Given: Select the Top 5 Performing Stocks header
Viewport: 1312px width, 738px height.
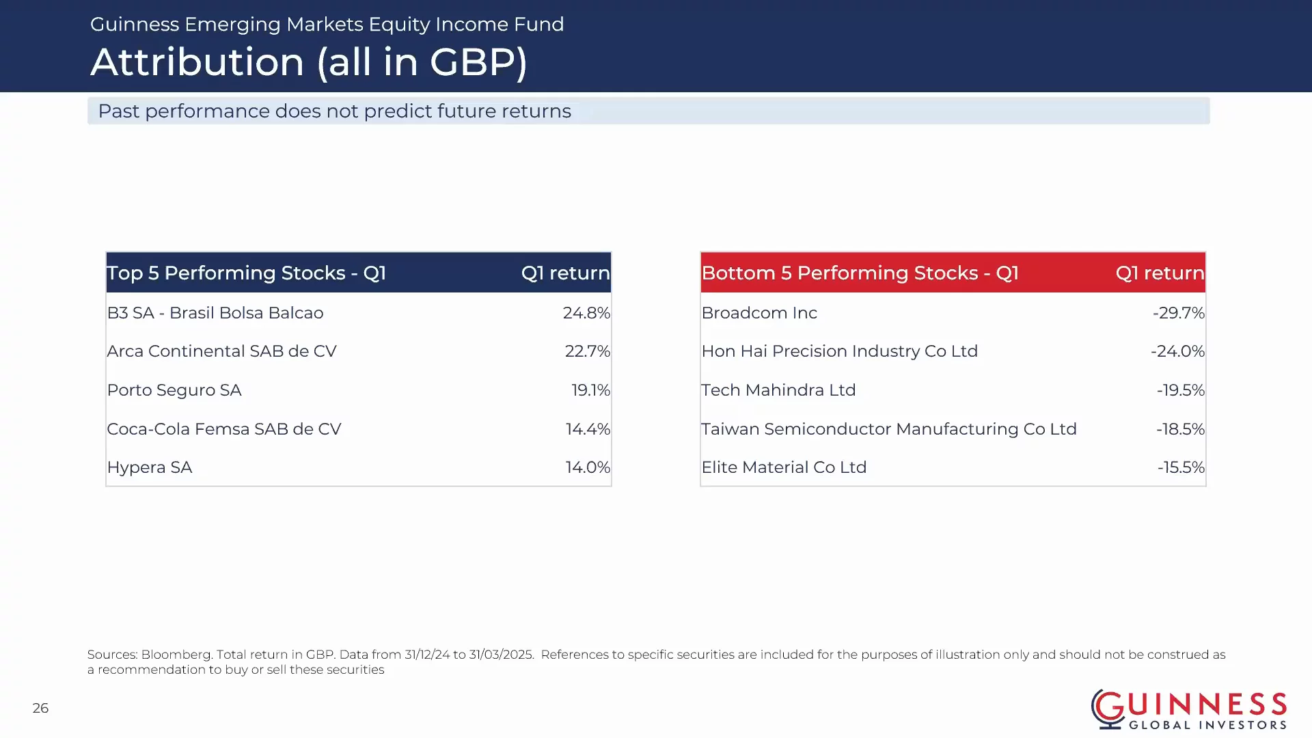Looking at the screenshot, I should coord(359,273).
